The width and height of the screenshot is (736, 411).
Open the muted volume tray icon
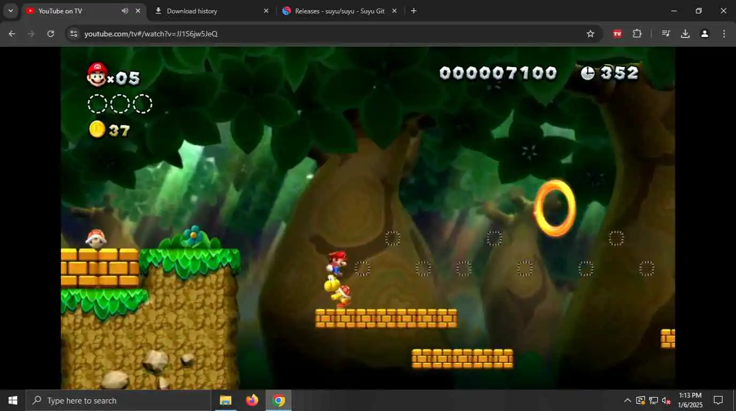[x=666, y=400]
